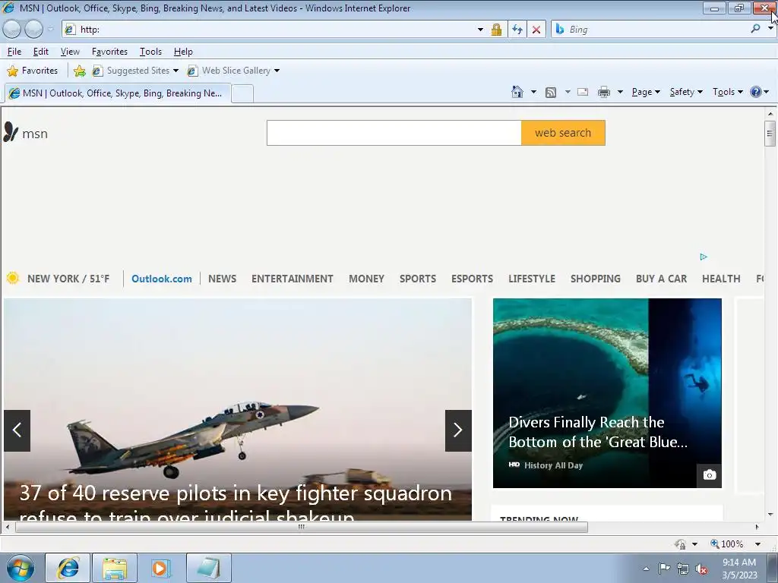The image size is (778, 583).
Task: Open the Help menu
Action: click(183, 52)
